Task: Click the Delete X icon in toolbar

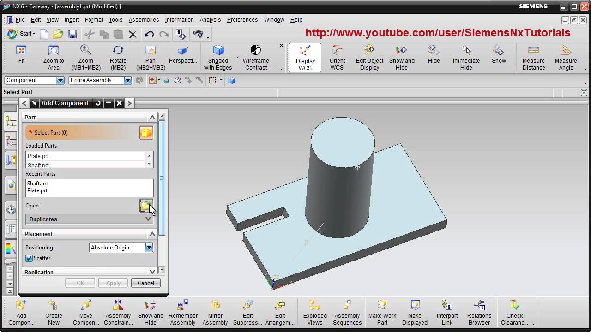Action: [x=133, y=34]
